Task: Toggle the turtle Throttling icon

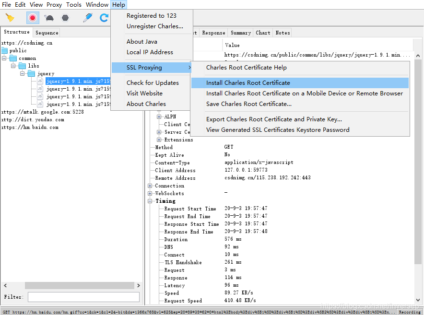Action: [x=49, y=18]
